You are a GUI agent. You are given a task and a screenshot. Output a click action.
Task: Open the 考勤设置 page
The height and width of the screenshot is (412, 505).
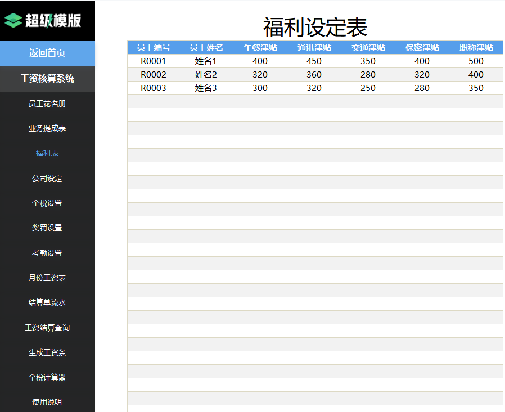pyautogui.click(x=48, y=253)
